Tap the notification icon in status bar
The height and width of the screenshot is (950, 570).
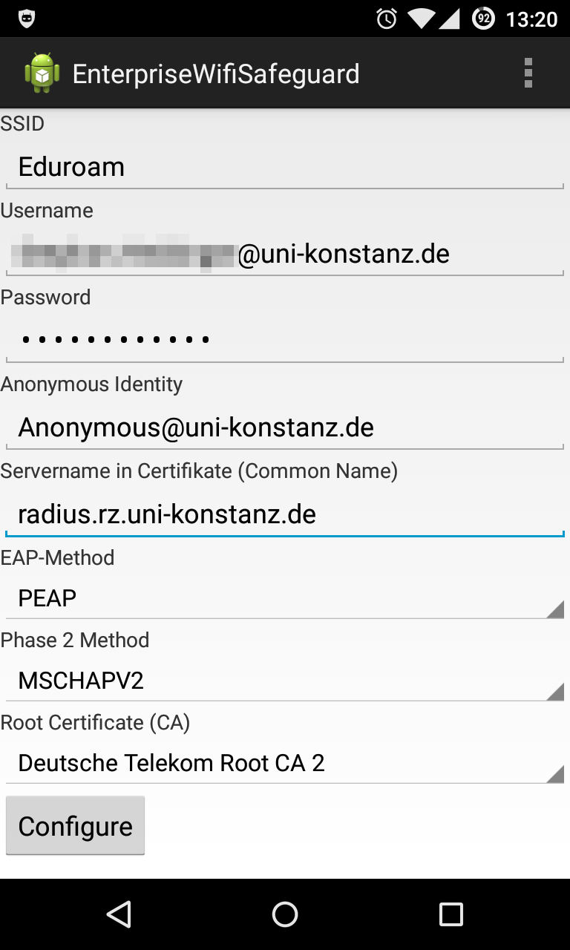click(x=27, y=19)
